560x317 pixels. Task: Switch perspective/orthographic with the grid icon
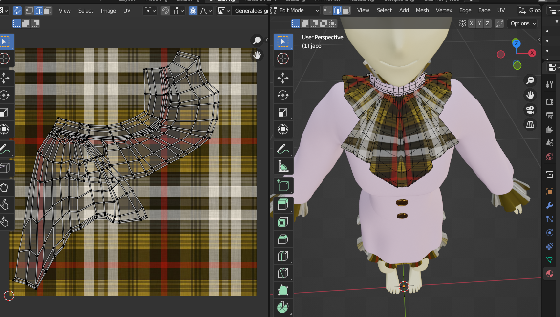point(530,125)
